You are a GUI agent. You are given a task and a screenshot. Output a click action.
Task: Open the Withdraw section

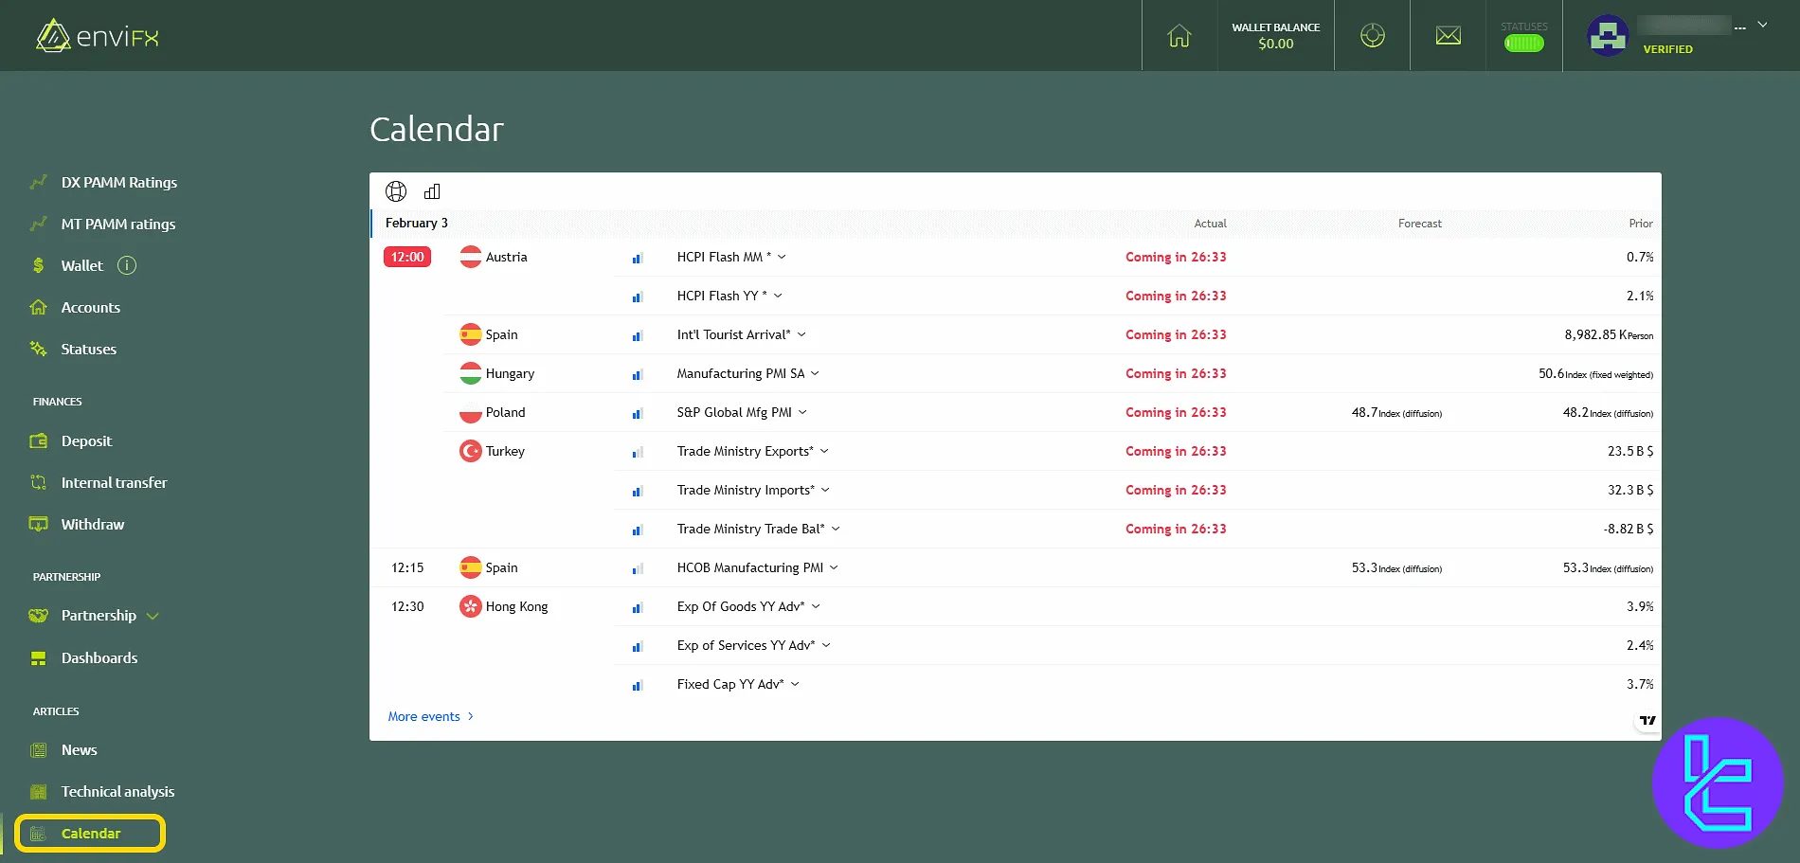click(92, 524)
